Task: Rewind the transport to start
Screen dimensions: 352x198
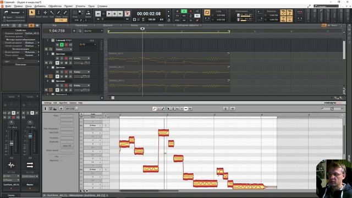Action: [98, 14]
